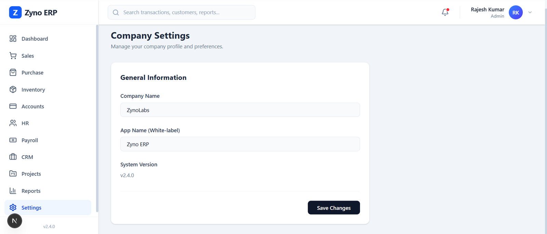Expand the user profile dropdown chevron
547x234 pixels.
tap(530, 12)
